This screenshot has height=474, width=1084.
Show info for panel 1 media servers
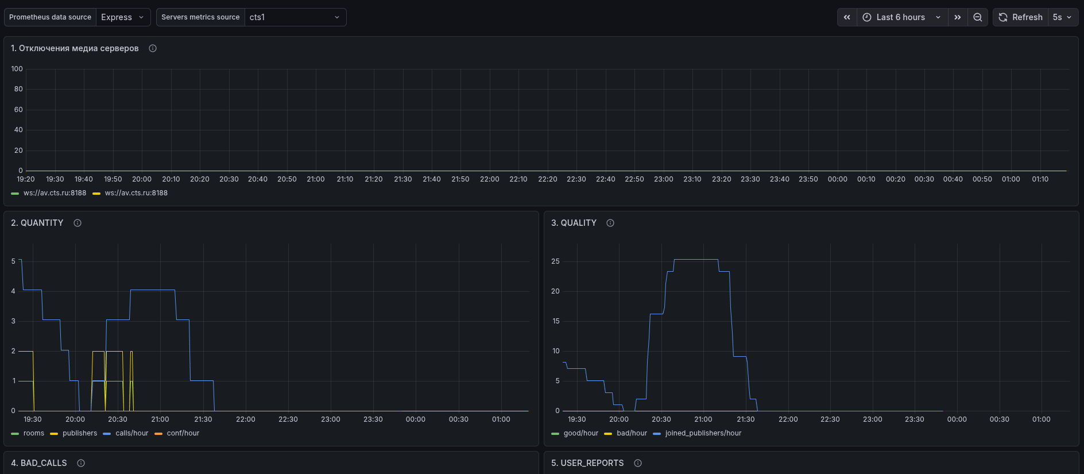click(x=153, y=48)
